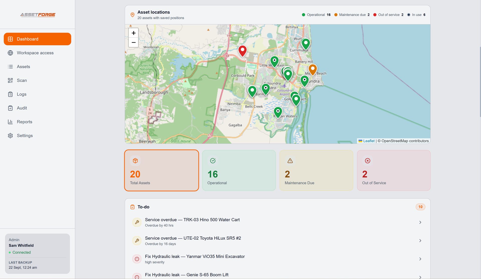The image size is (481, 279).
Task: Open the Total Assets card
Action: click(x=162, y=170)
